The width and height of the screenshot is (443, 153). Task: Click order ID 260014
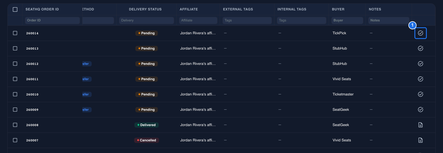coord(32,33)
